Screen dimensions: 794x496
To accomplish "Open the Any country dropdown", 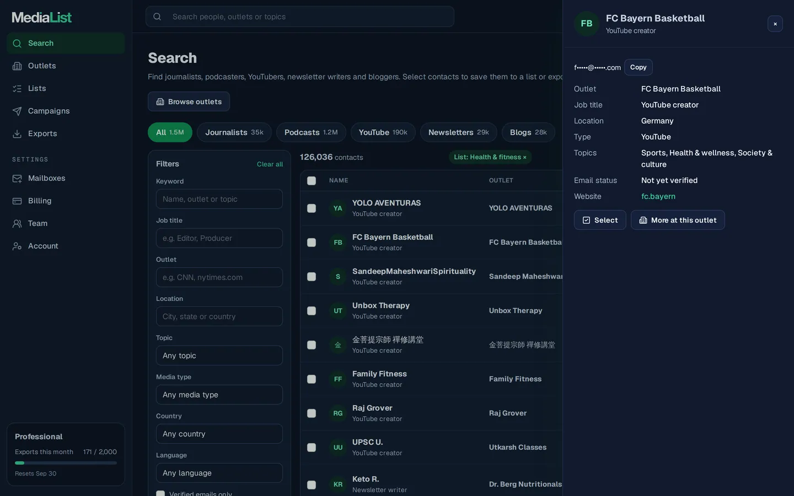I will [219, 434].
